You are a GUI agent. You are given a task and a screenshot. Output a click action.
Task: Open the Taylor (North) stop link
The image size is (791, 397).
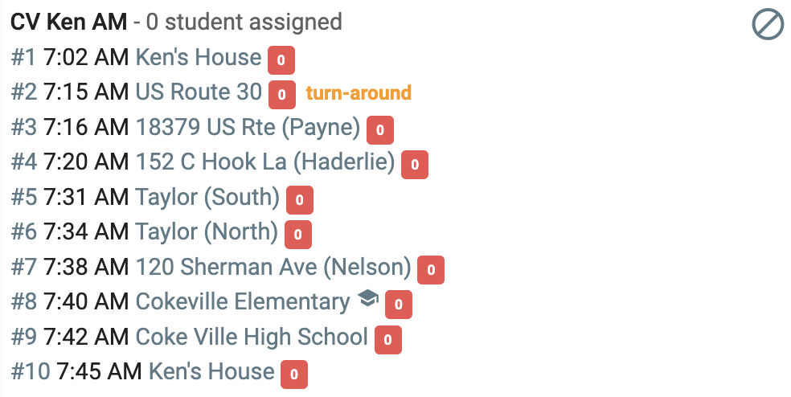point(207,232)
